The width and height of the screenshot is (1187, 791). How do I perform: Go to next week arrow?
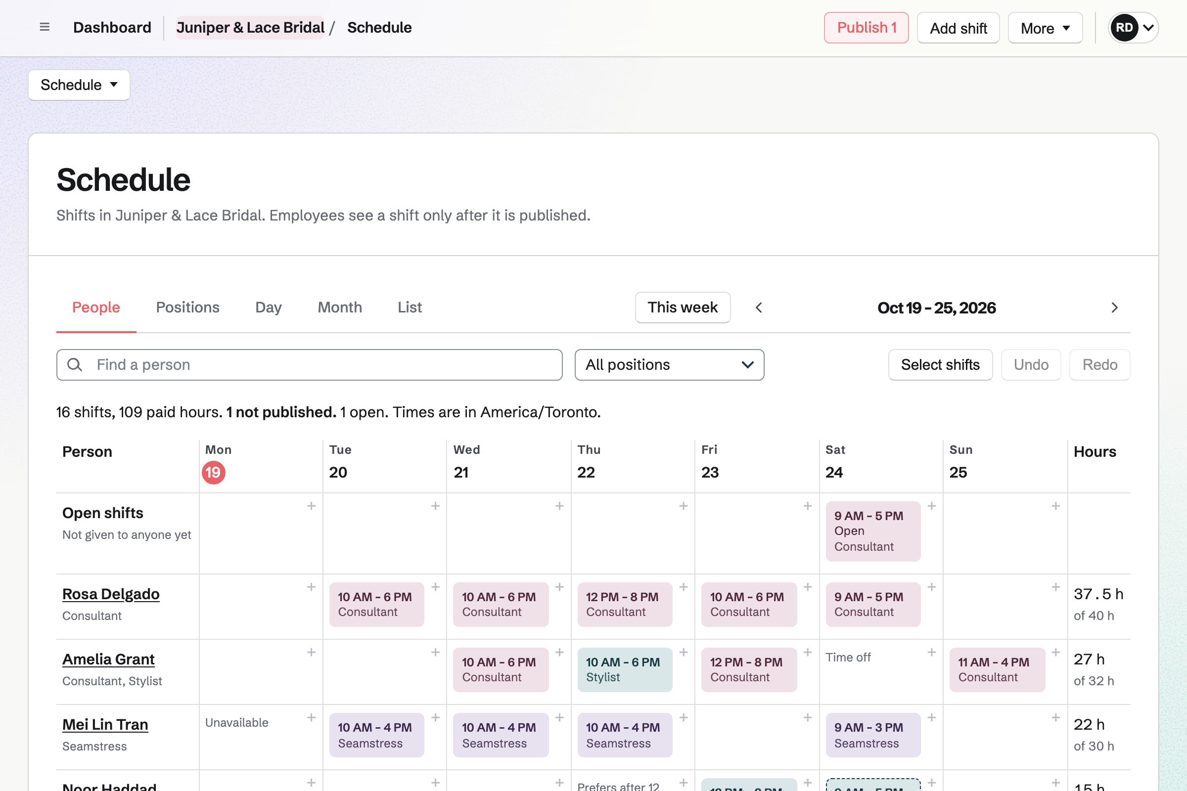pos(1115,308)
